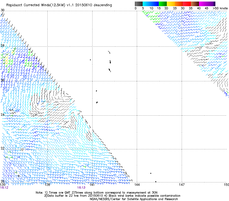Click the '>50 knots' legend label
Viewport: 229px width, 201px height.
pos(220,8)
